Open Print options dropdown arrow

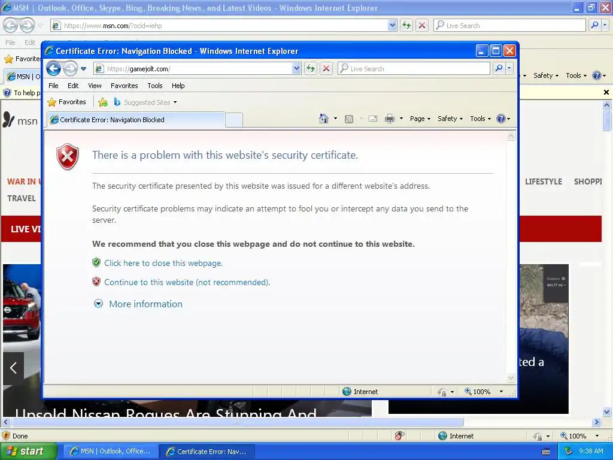point(401,119)
